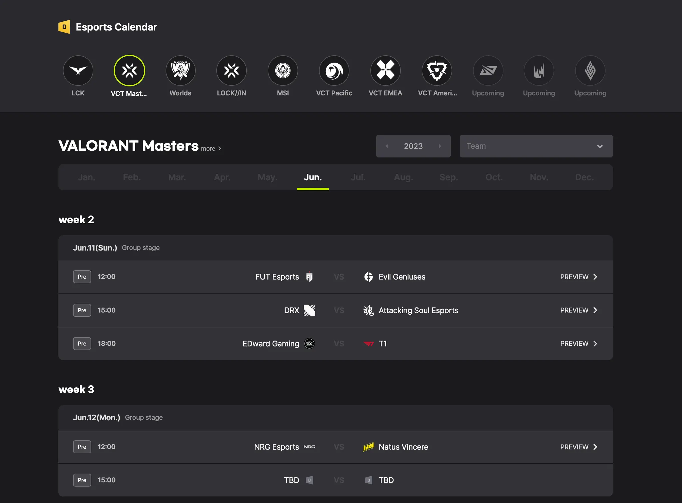
Task: Switch to the Jul. month tab
Action: click(358, 177)
